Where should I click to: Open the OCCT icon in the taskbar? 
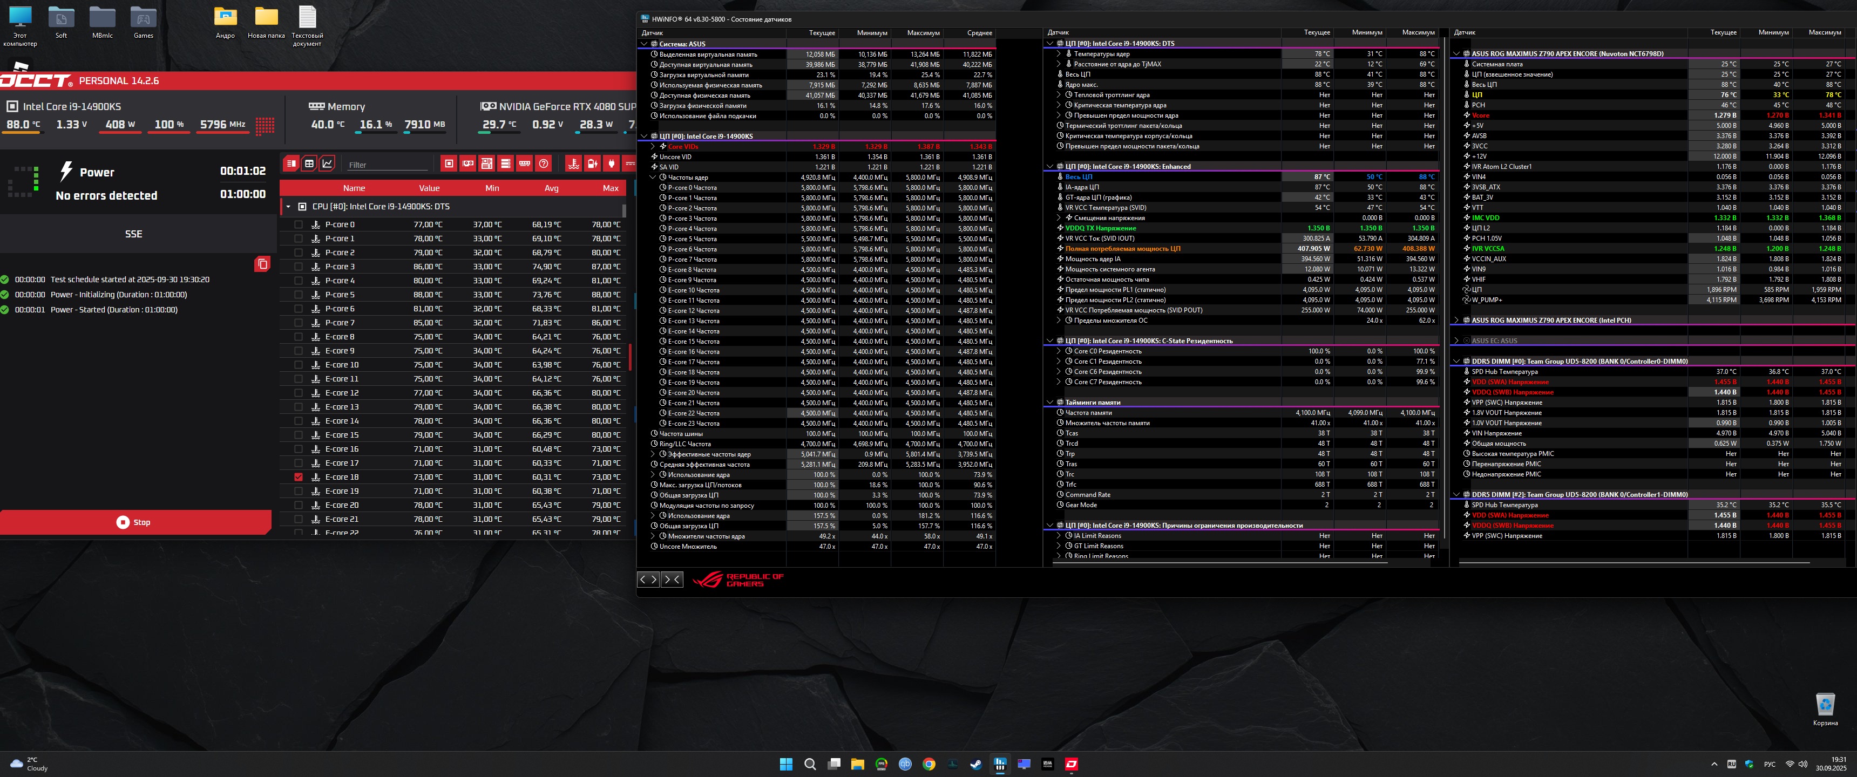[1071, 764]
